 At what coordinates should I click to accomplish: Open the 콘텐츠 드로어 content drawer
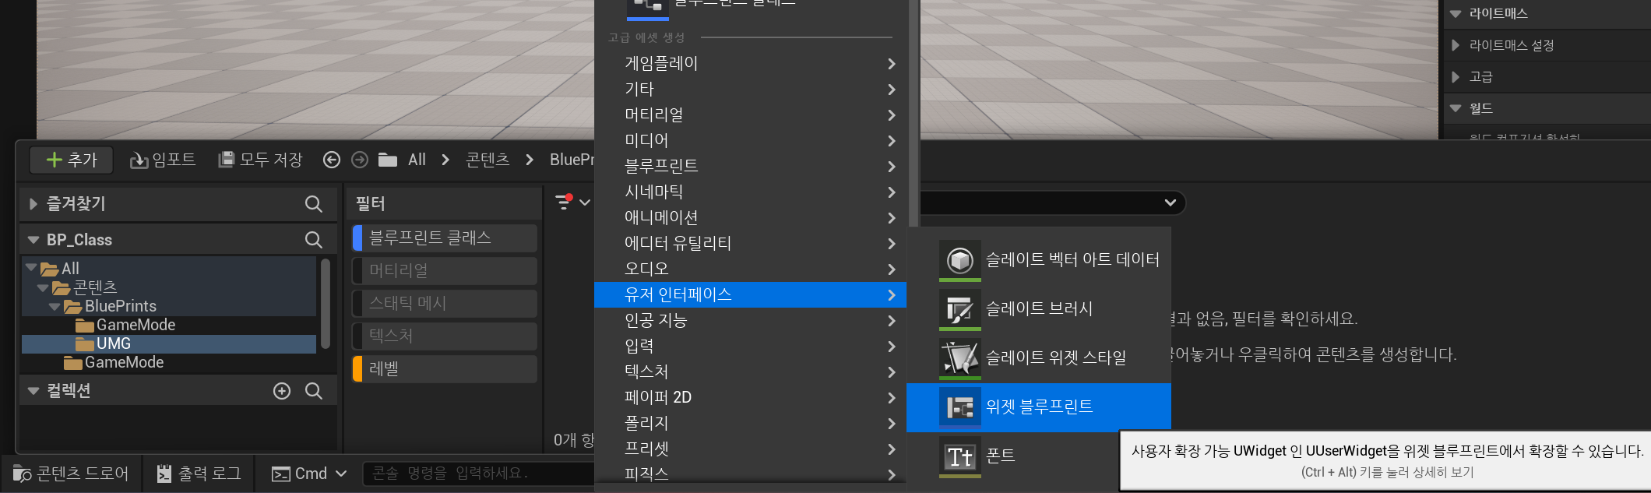coord(71,474)
